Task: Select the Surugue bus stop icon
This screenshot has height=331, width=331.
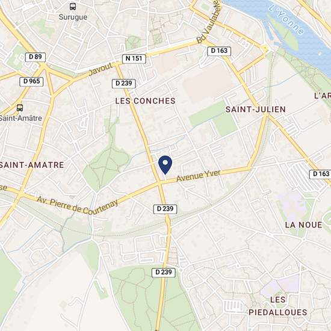Action: pos(73,7)
